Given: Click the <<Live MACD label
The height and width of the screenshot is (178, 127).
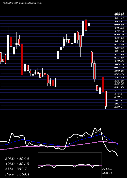Looking at the screenshot, I should tap(107, 171).
